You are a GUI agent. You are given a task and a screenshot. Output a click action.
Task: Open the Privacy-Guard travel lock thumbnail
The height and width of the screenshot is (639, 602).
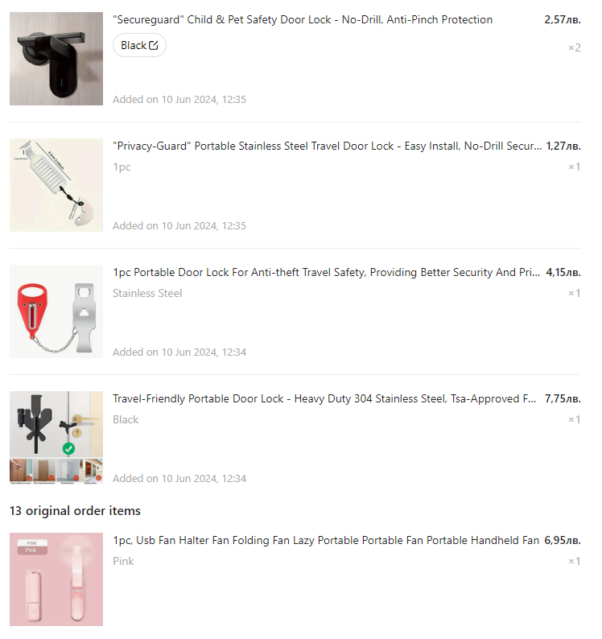pos(56,185)
